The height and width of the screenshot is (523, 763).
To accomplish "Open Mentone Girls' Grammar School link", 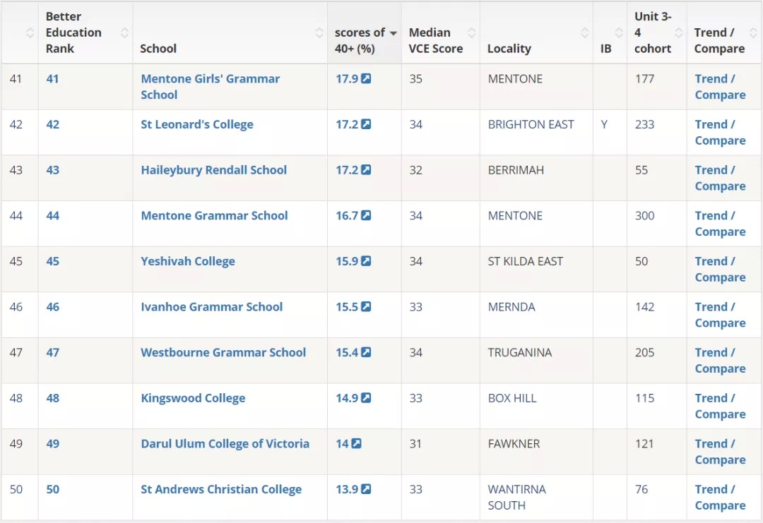I will point(211,87).
